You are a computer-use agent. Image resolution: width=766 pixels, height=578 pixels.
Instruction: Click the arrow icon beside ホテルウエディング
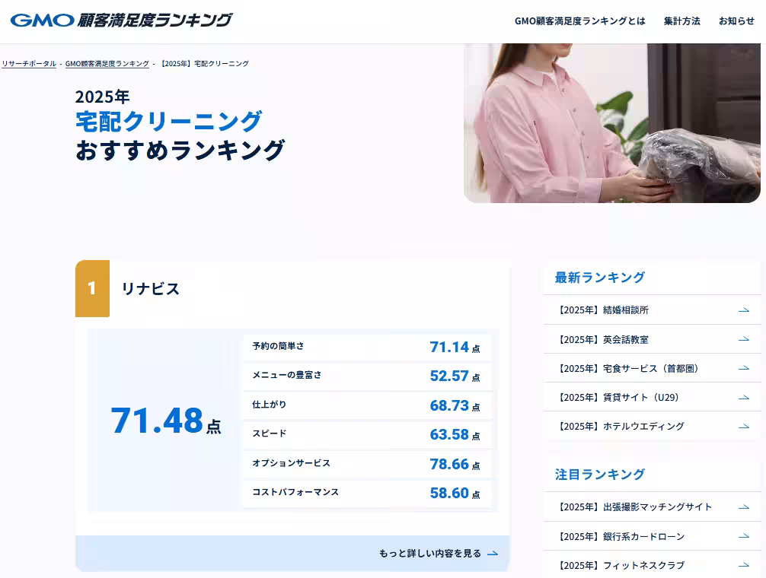(x=743, y=426)
